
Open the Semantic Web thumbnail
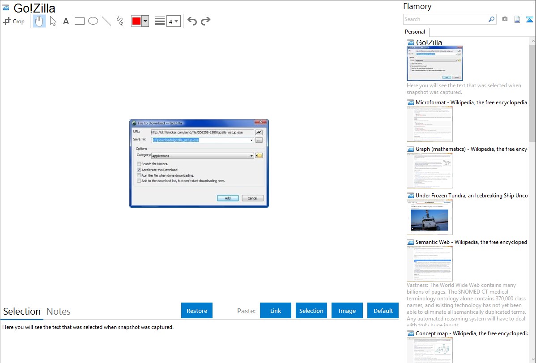point(430,264)
